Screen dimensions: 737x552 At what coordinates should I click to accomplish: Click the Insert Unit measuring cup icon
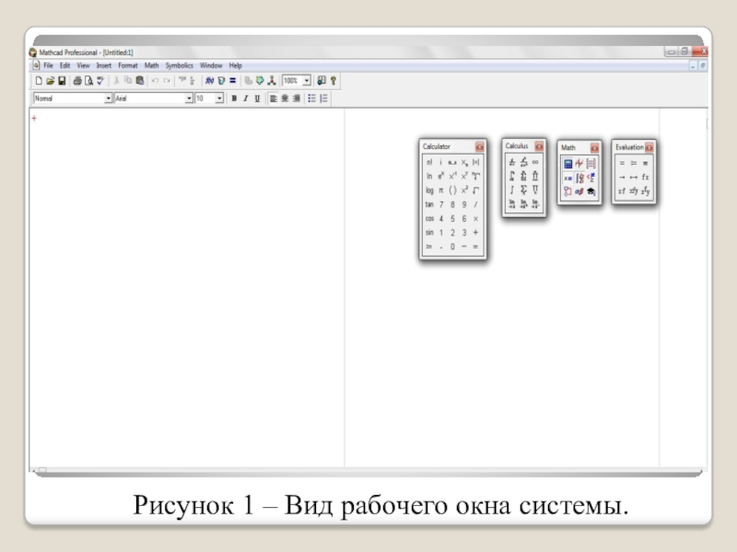[x=221, y=81]
